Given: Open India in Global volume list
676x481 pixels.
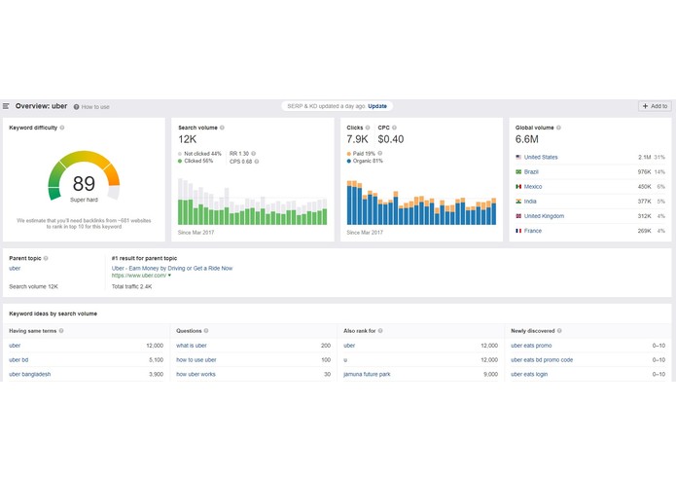Looking at the screenshot, I should (530, 202).
